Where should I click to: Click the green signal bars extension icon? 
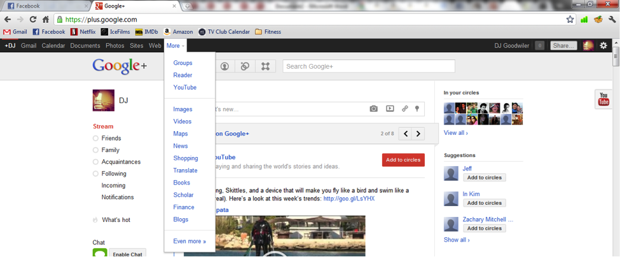pos(584,19)
